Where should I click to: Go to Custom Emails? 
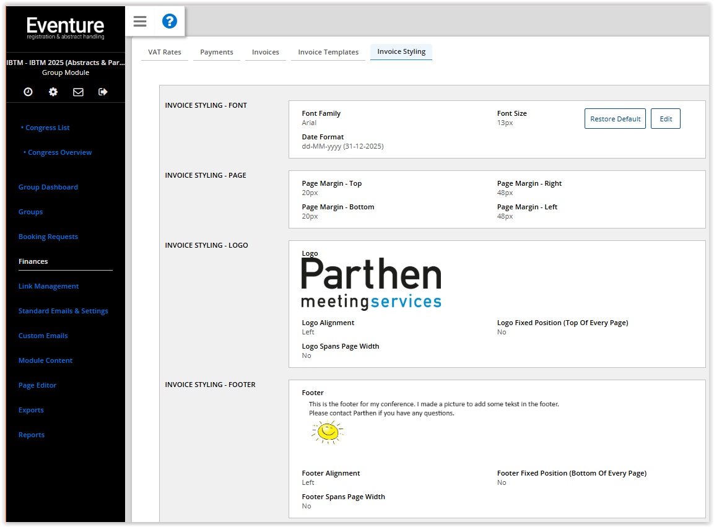point(43,336)
